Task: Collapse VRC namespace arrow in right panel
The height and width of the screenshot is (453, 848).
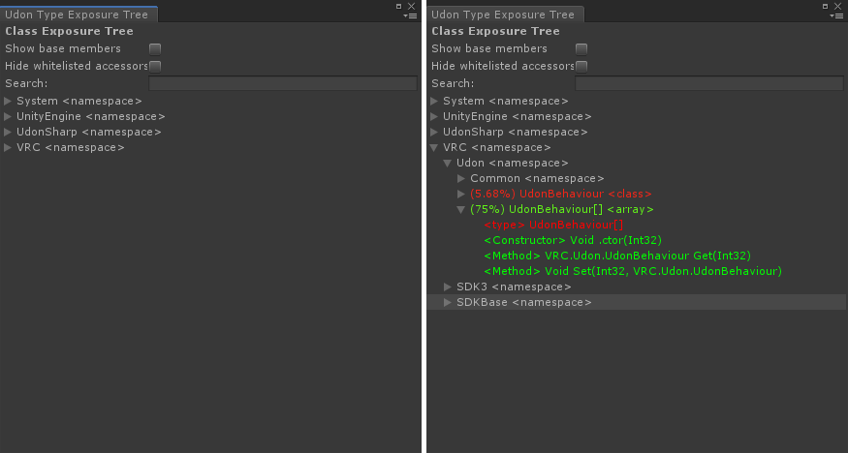Action: pyautogui.click(x=434, y=147)
